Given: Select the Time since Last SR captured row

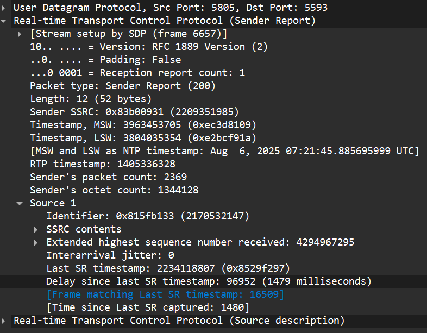Looking at the screenshot, I should (x=148, y=307).
